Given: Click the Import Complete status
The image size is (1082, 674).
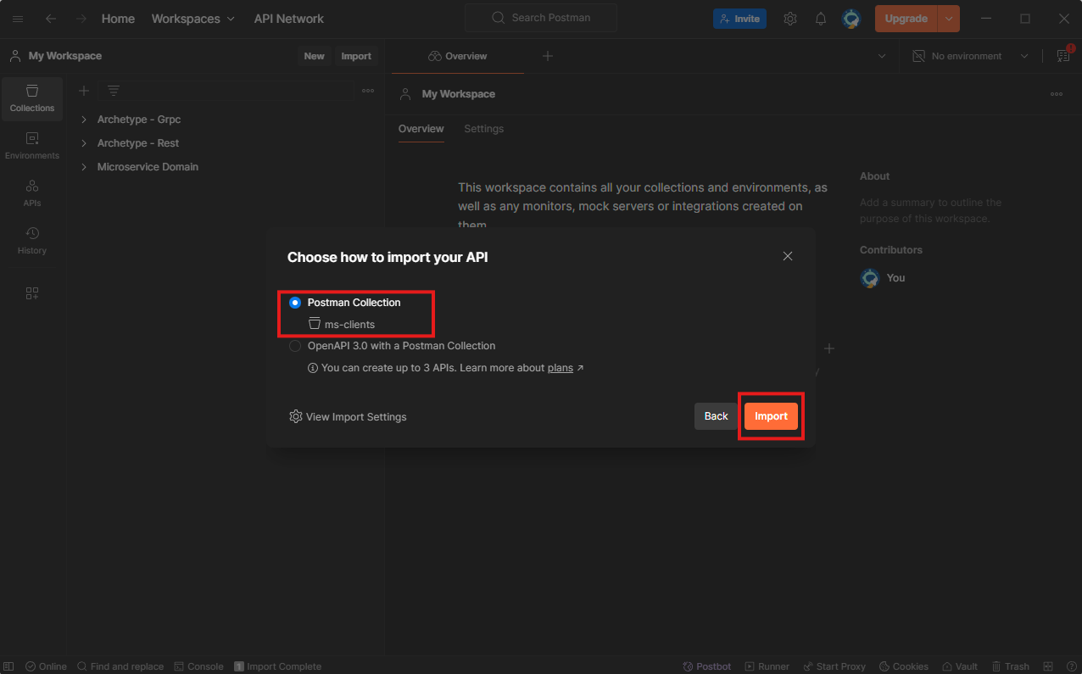Looking at the screenshot, I should [x=277, y=666].
